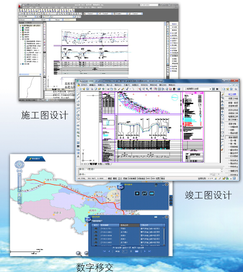Click the 管线名称 column header
243x272 pixels.
130,225
